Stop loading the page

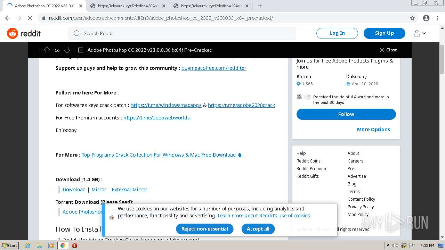click(x=30, y=18)
